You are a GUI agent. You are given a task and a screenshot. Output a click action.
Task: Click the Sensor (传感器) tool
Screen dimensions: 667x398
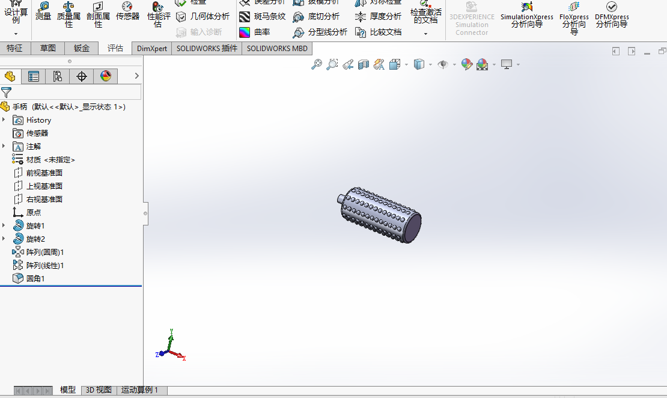pos(127,11)
